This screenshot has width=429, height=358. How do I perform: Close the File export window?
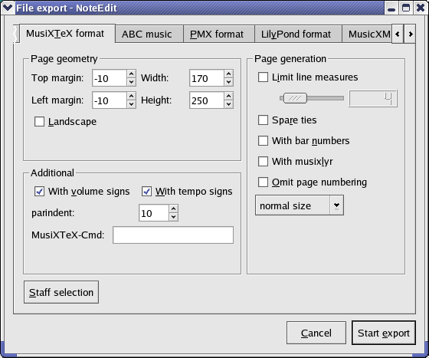[x=421, y=8]
